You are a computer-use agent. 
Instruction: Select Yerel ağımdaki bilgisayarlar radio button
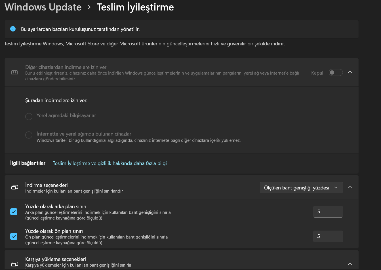pyautogui.click(x=29, y=116)
